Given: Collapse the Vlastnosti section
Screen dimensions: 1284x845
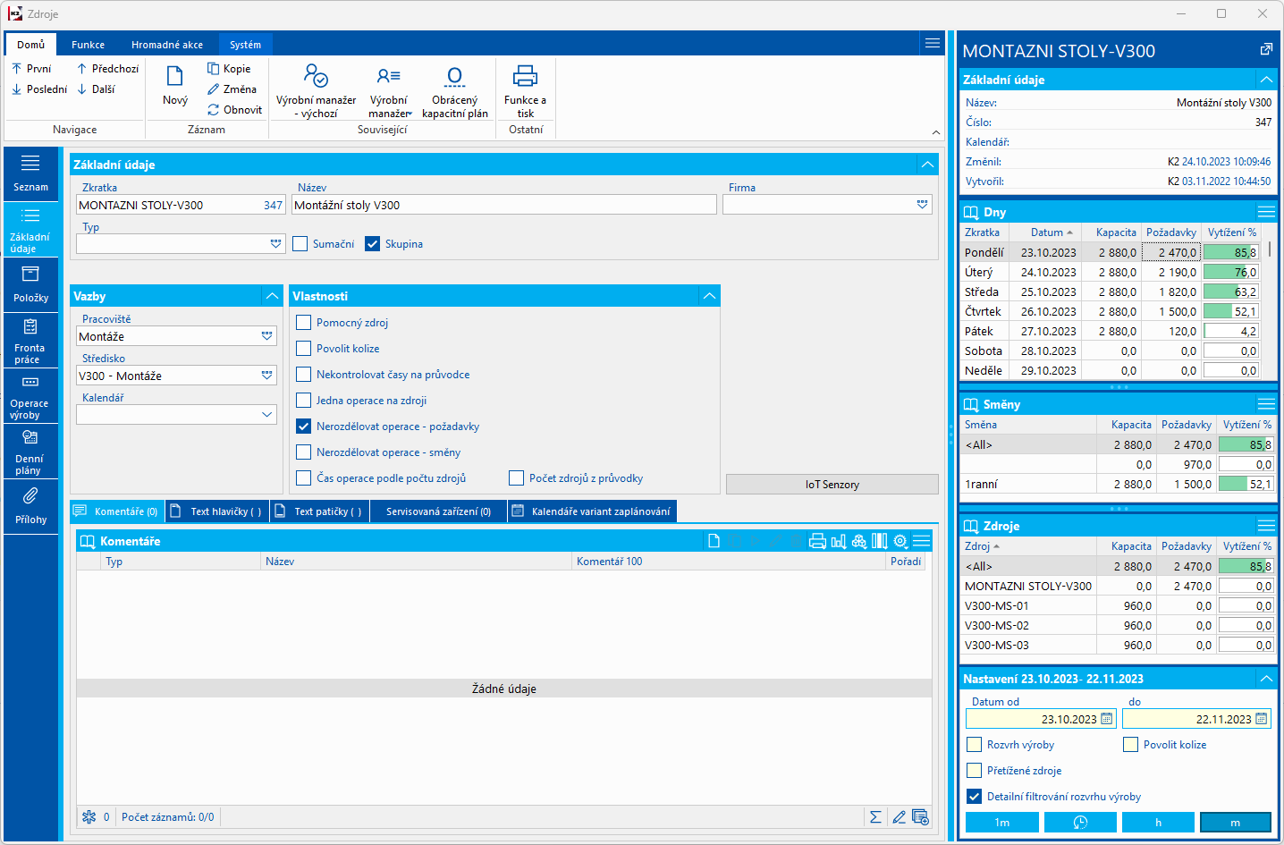Looking at the screenshot, I should [709, 296].
